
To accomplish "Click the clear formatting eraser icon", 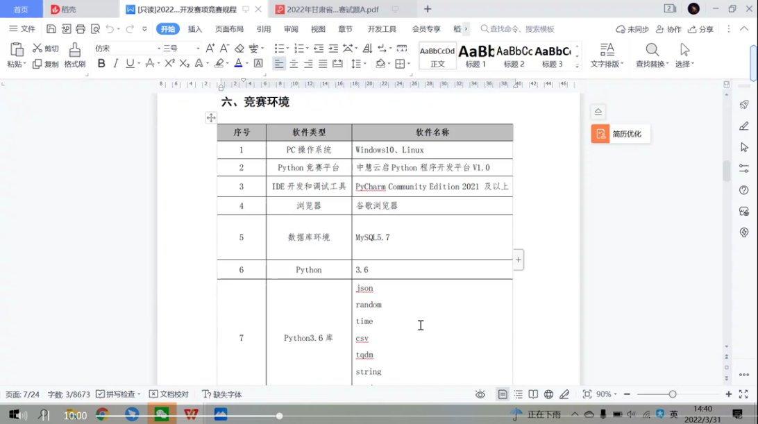I will click(239, 49).
